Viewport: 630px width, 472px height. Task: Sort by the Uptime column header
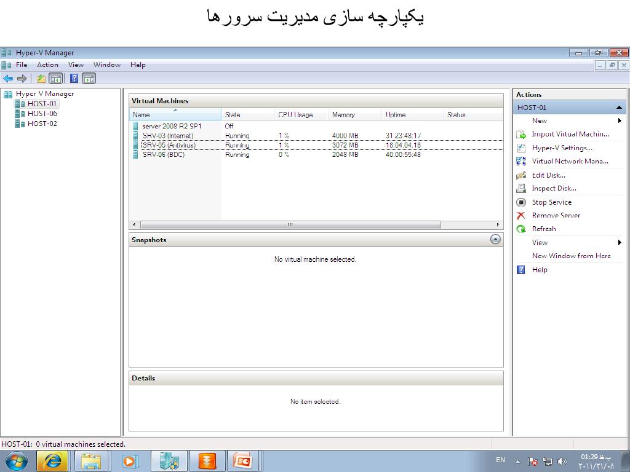[x=412, y=114]
